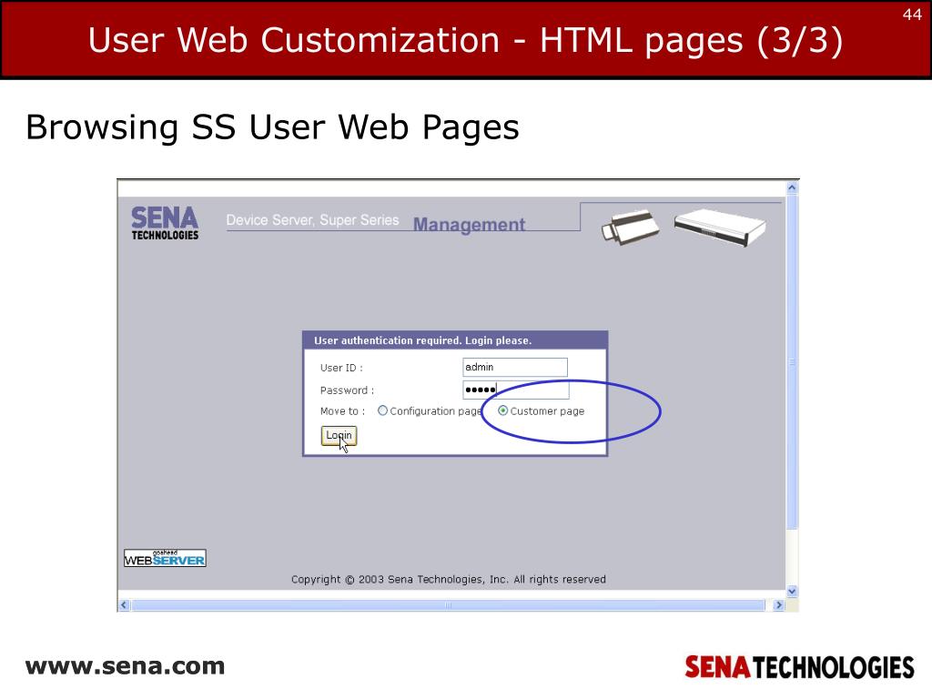932x699 pixels.
Task: Click horizontal scrollbar right arrow
Action: point(779,605)
